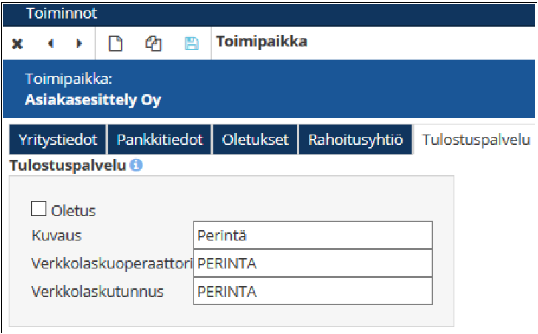The height and width of the screenshot is (334, 538).
Task: Click the info icon beside Tulostuspalvelu heading
Action: (x=137, y=165)
